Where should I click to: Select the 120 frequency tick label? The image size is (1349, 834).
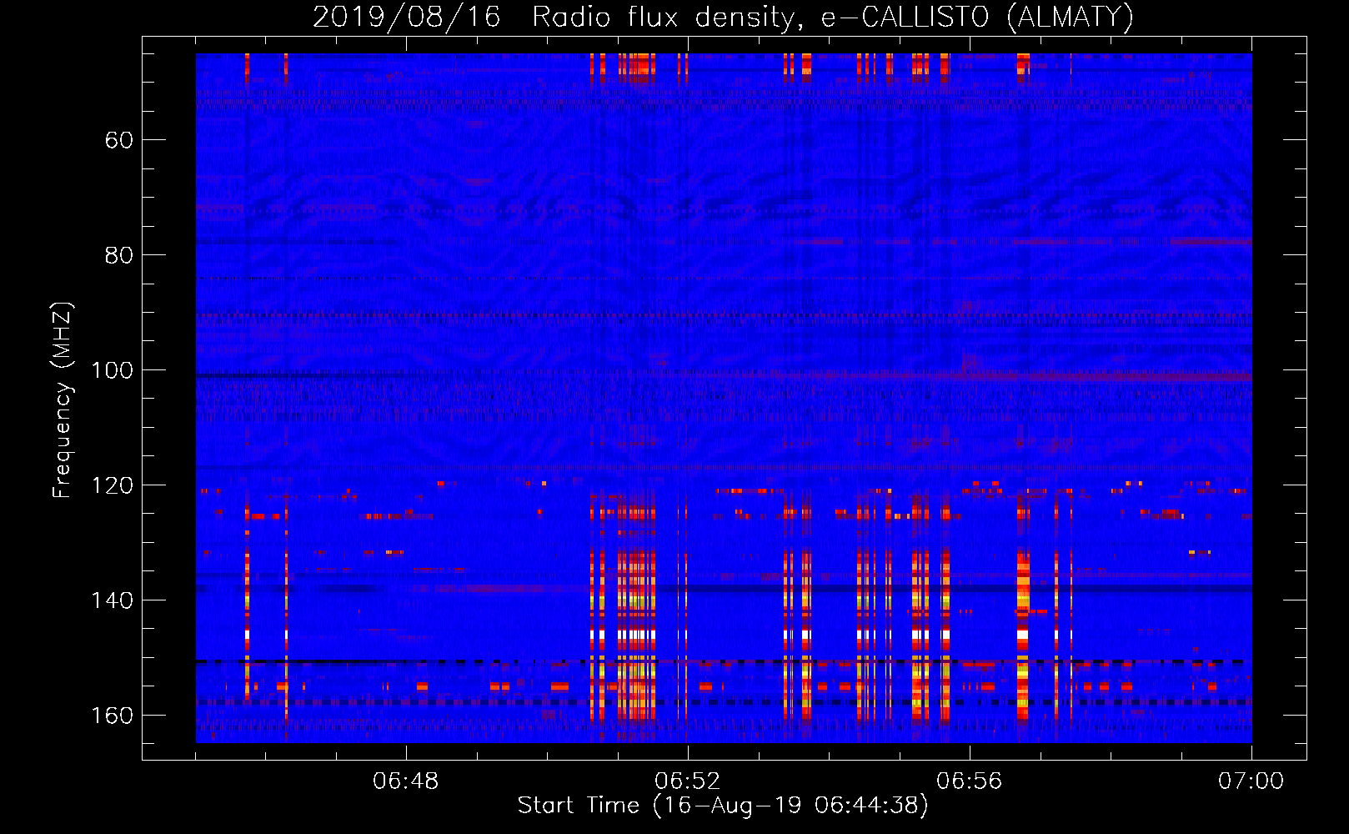(x=112, y=485)
